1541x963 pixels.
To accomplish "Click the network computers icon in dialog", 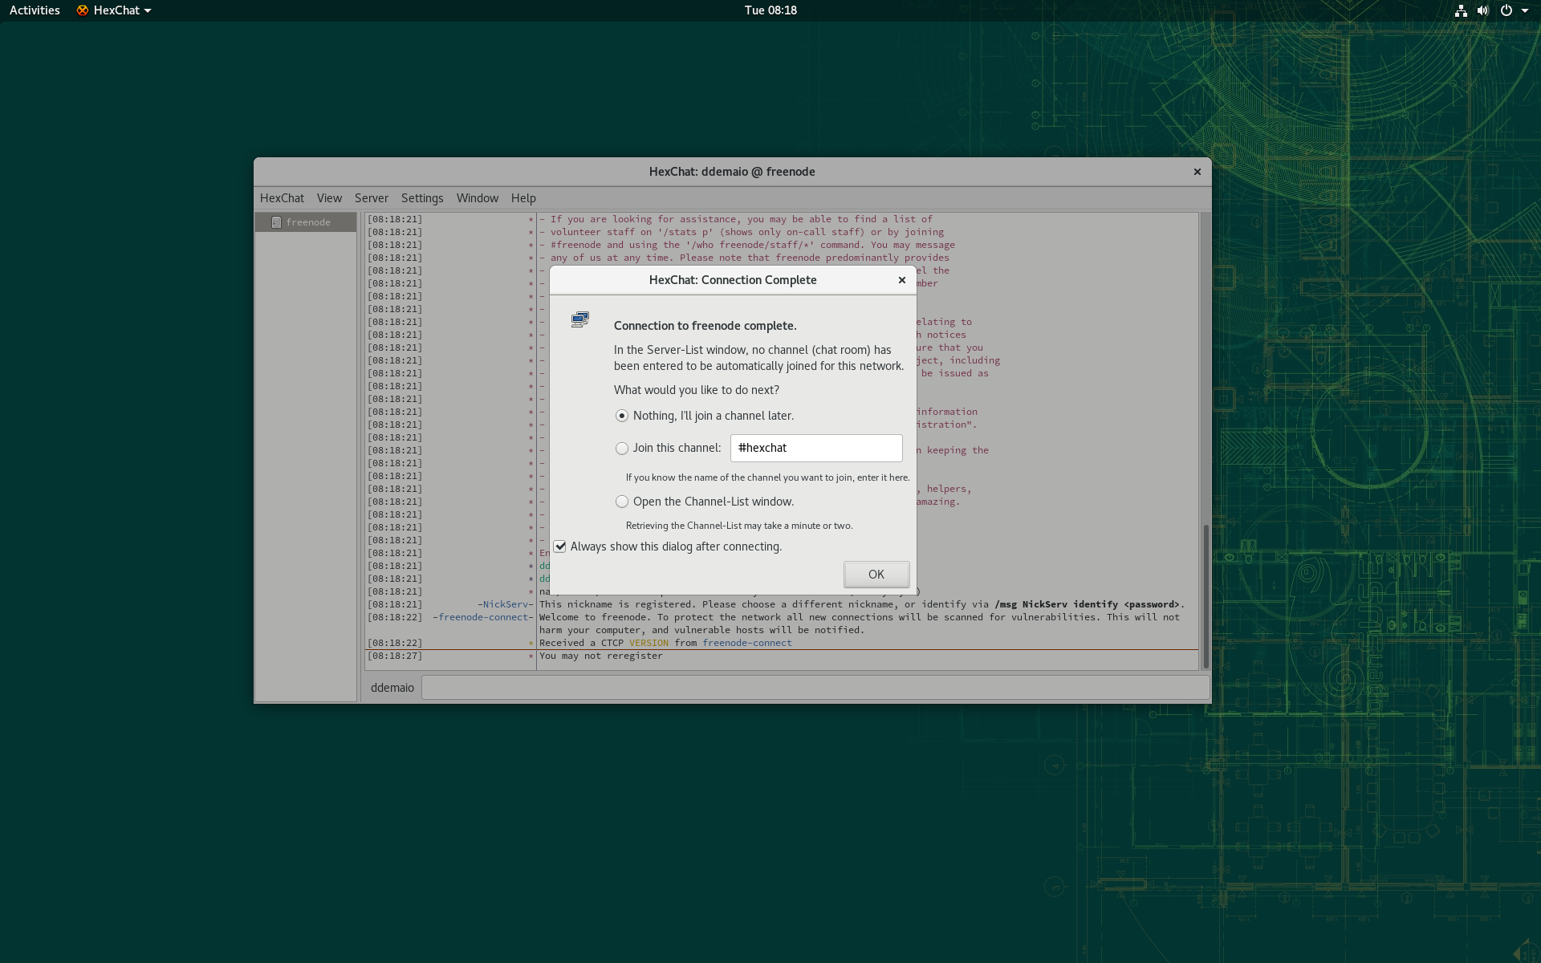I will pos(580,319).
